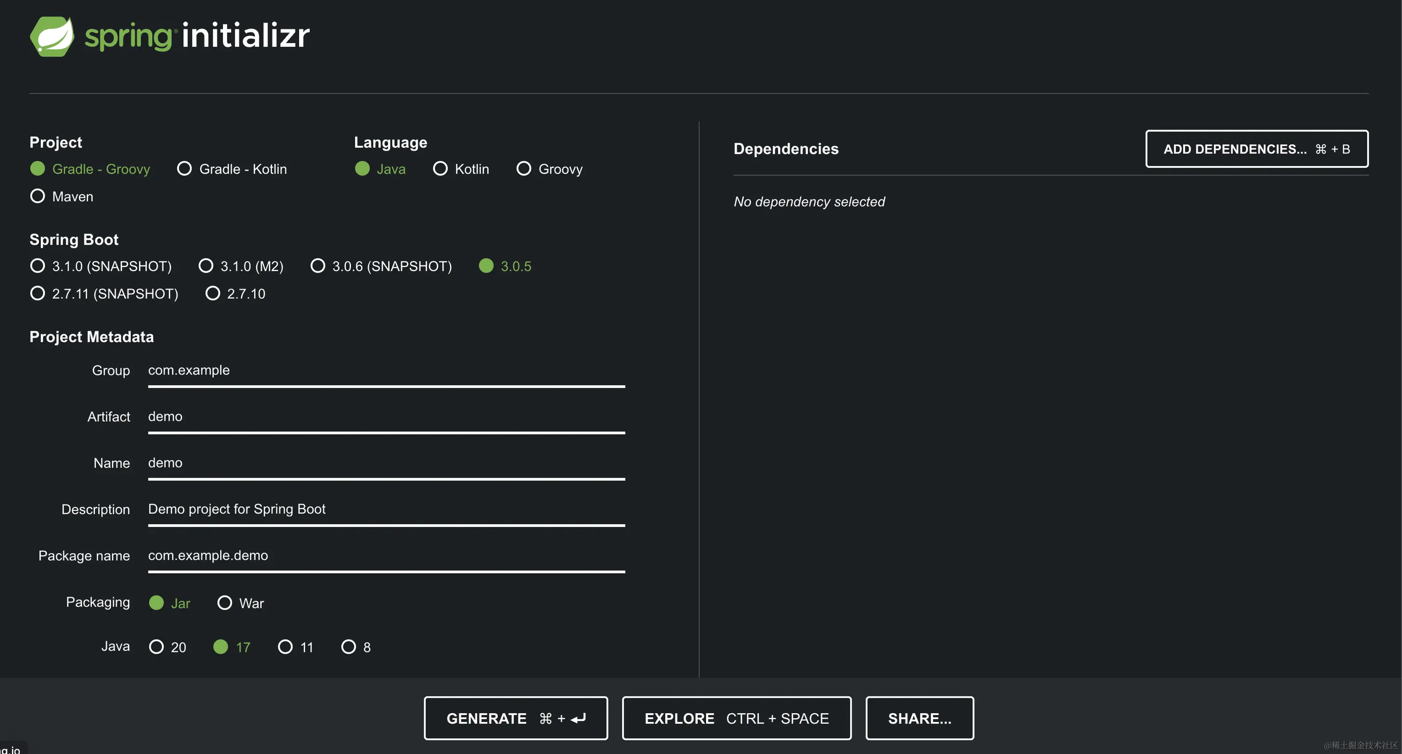Viewport: 1402px width, 754px height.
Task: Click the GENERATE button
Action: 516,718
